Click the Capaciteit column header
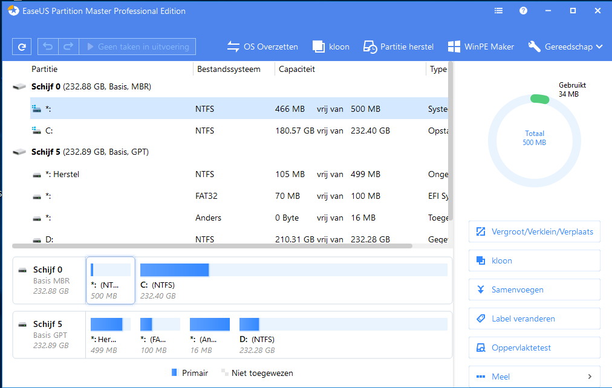Screen dimensions: 612x388 click(297, 69)
